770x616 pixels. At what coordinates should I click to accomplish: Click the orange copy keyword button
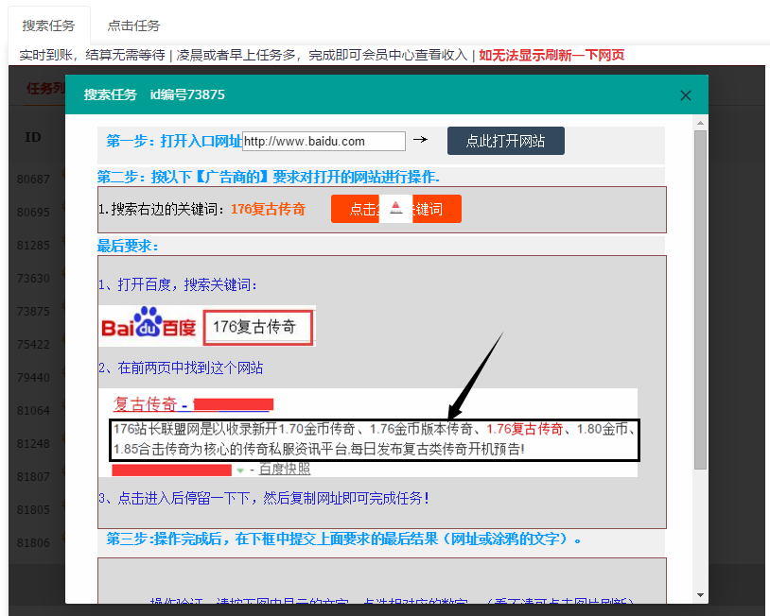(395, 209)
